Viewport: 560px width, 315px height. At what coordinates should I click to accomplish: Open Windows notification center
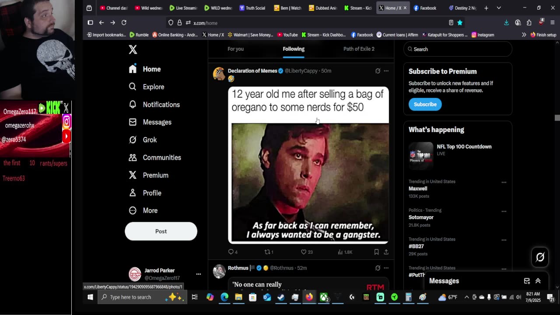pyautogui.click(x=550, y=297)
